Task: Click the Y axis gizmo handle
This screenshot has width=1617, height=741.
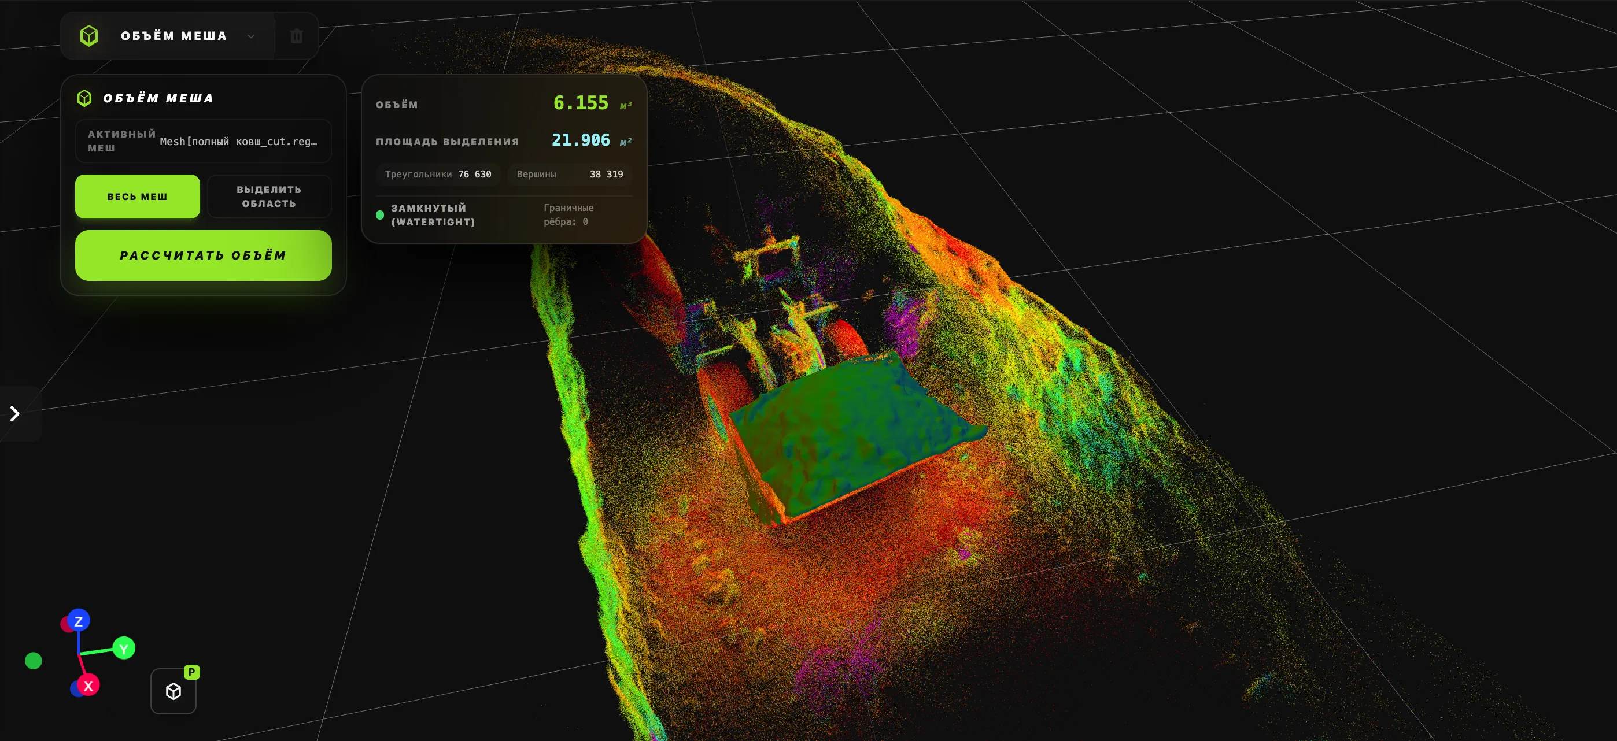Action: (x=124, y=648)
